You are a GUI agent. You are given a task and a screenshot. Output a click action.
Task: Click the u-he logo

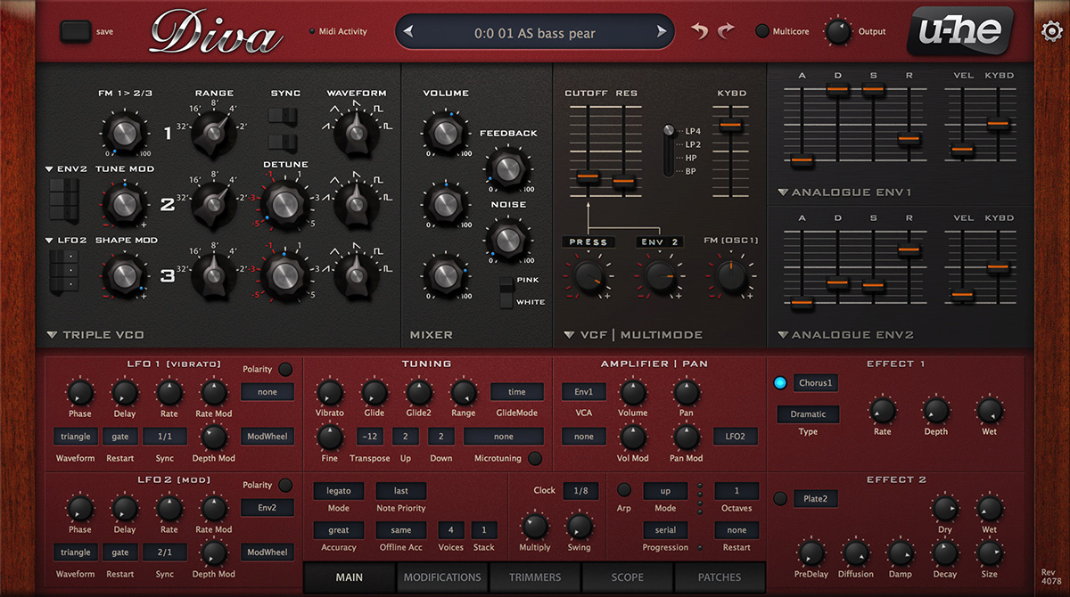point(960,32)
